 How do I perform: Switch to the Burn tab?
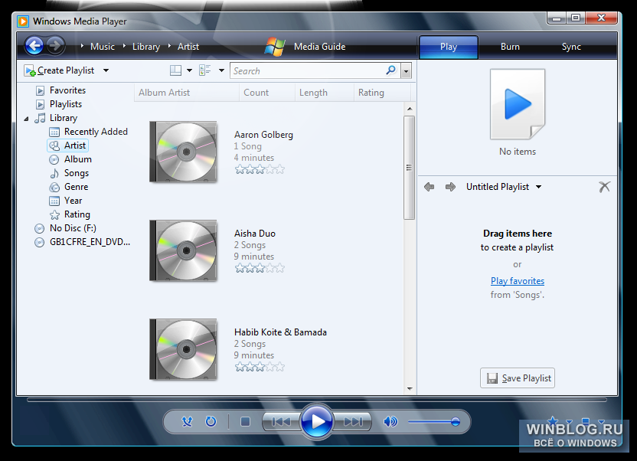[x=510, y=47]
